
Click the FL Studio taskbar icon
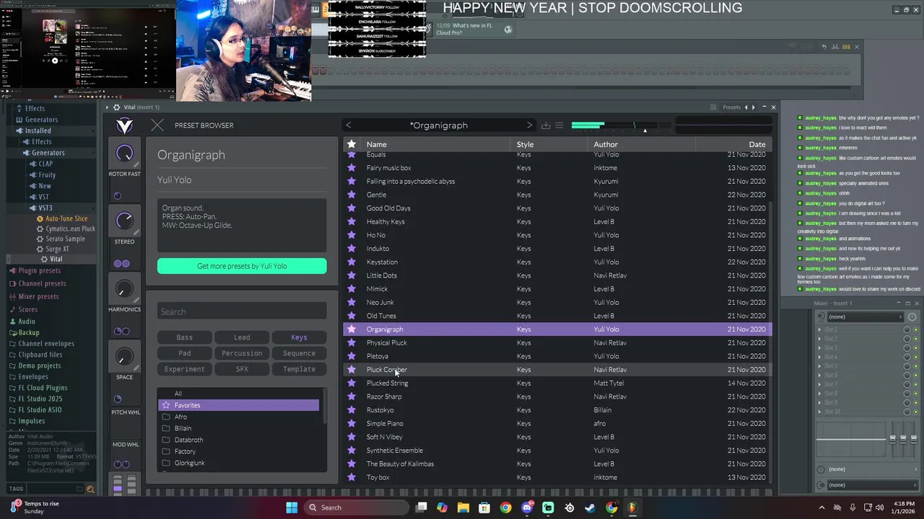(x=632, y=507)
